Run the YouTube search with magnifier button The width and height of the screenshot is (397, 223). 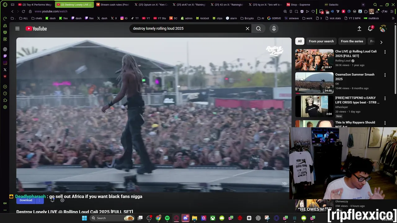(258, 28)
